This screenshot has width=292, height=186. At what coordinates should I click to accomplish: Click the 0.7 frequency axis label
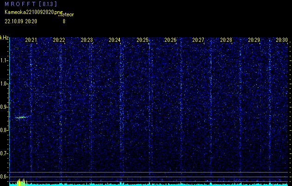(4, 153)
